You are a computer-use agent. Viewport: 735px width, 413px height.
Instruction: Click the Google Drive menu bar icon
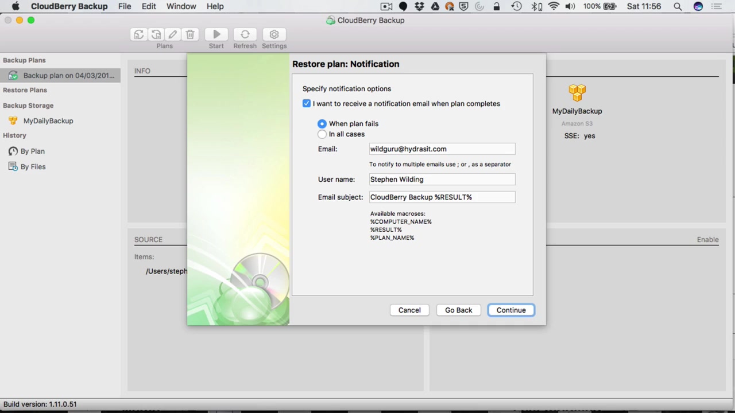pyautogui.click(x=435, y=6)
